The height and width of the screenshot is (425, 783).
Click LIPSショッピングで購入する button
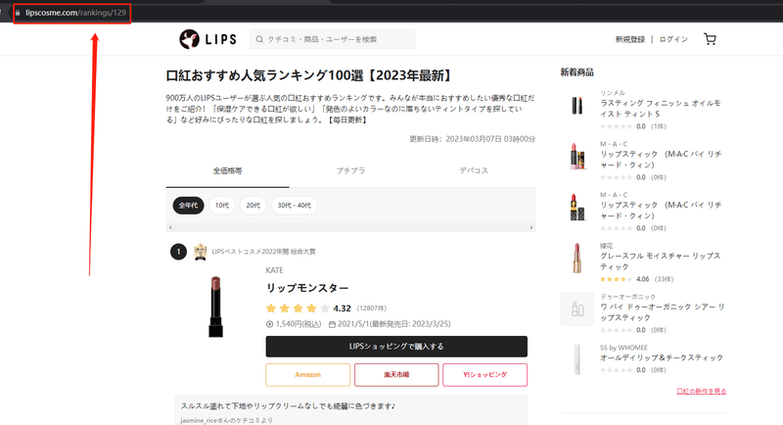pos(396,346)
